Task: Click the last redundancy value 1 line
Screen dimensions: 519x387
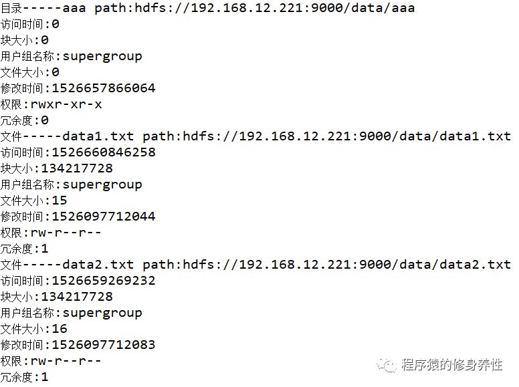Action: [25, 377]
